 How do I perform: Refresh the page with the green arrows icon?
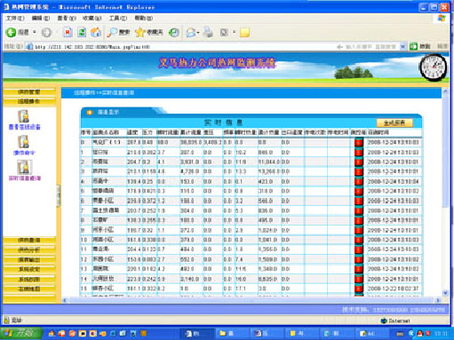pos(82,32)
